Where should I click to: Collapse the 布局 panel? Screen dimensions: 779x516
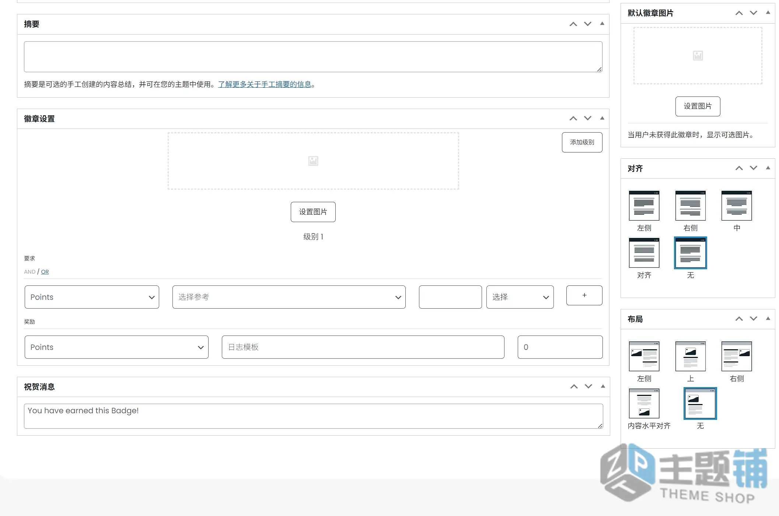tap(768, 319)
